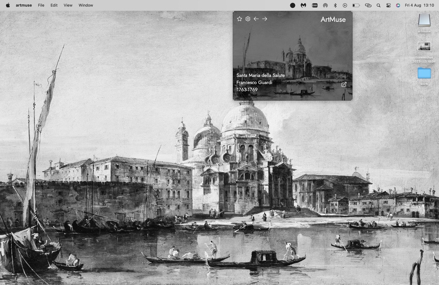
Task: Open battery status in menu bar
Action: point(356,5)
